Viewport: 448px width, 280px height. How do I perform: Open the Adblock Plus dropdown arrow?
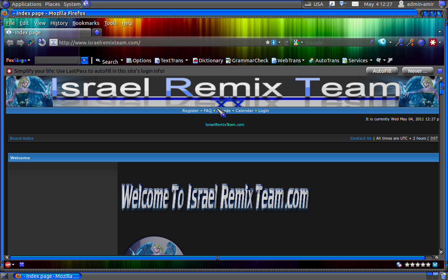click(13, 265)
